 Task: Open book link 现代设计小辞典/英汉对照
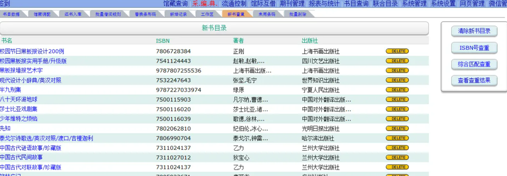coord(31,80)
